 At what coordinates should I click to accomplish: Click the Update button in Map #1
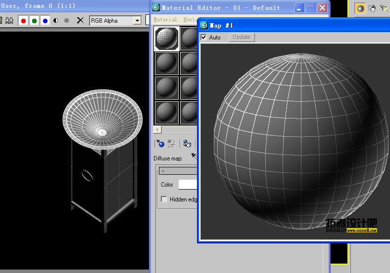click(242, 37)
